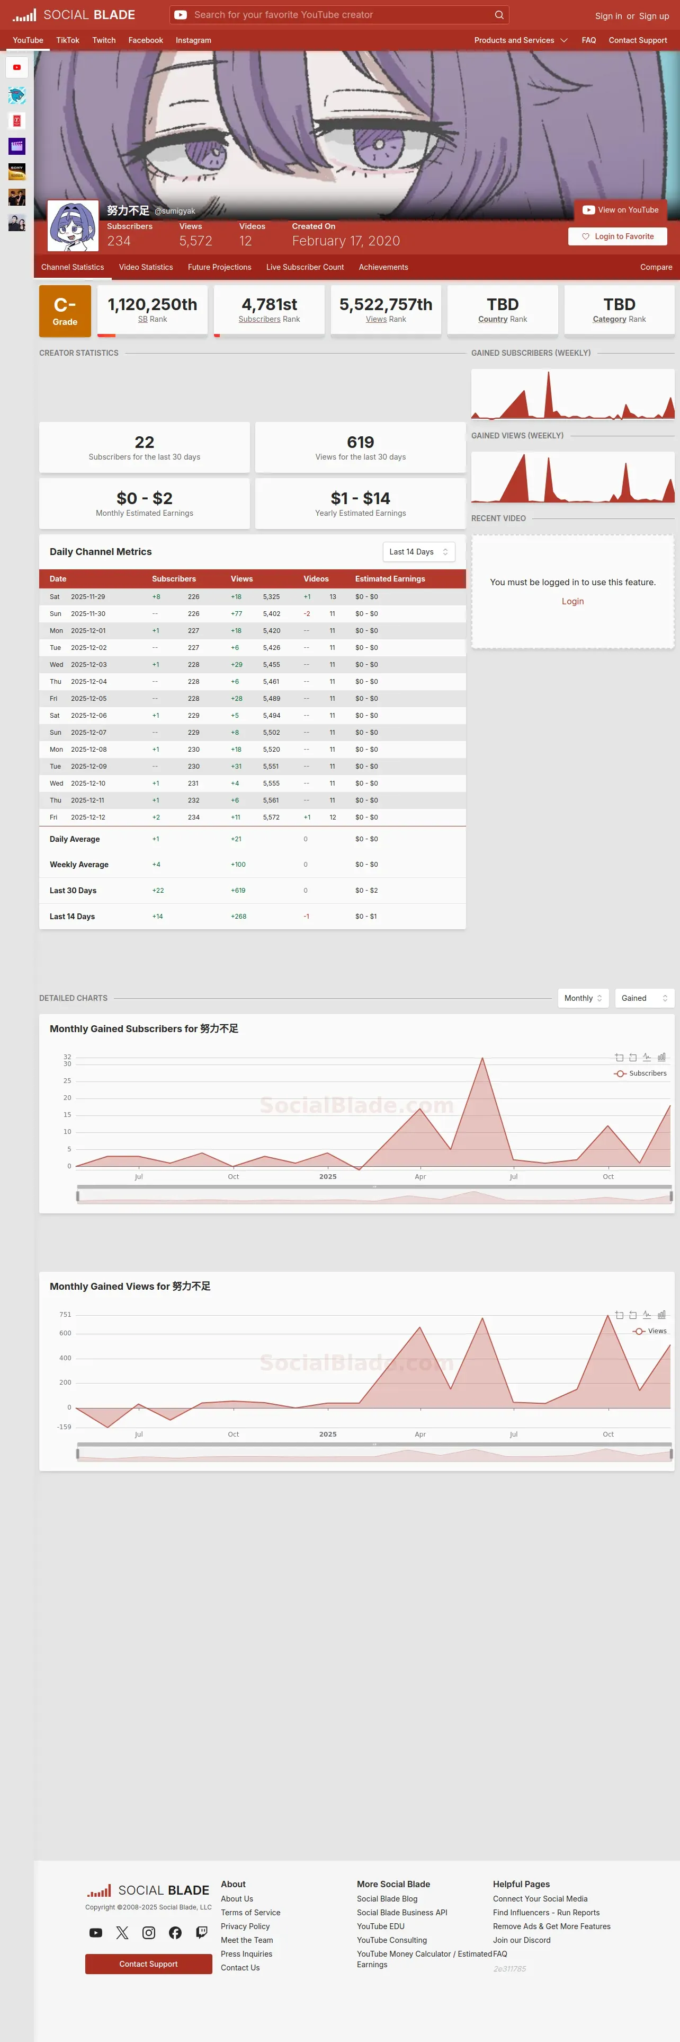Viewport: 680px width, 2042px height.
Task: Select the YouTube icon in the left sidebar
Action: tap(16, 67)
